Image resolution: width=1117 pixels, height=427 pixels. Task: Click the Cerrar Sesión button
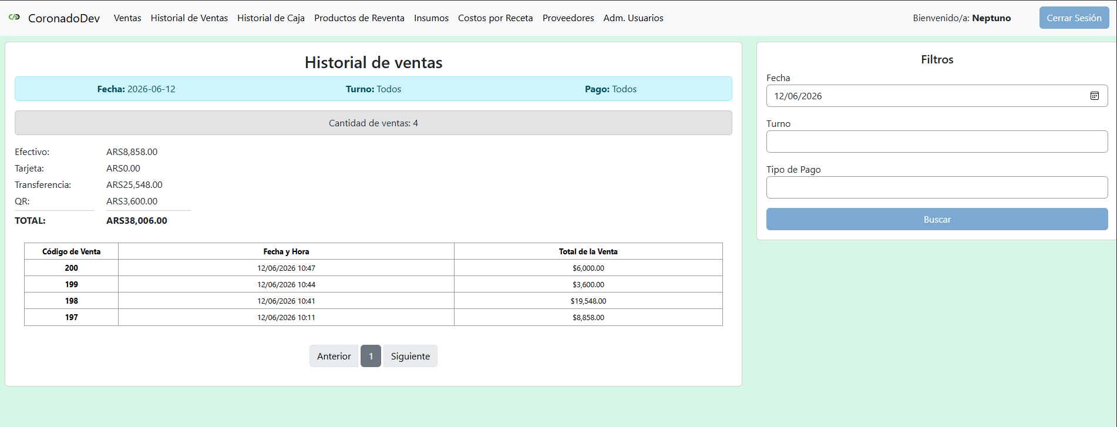point(1074,18)
